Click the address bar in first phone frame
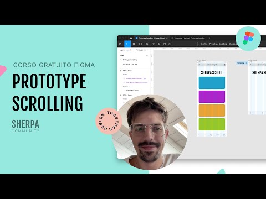Viewport: 266px width, 199px height. 212,65
